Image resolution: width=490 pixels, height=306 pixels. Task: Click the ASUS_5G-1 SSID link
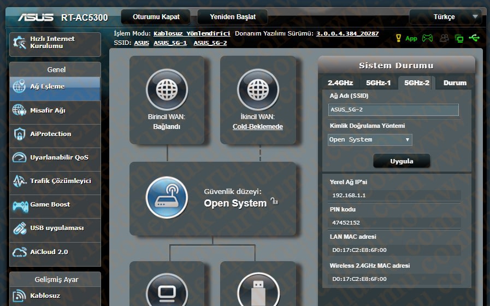point(170,43)
